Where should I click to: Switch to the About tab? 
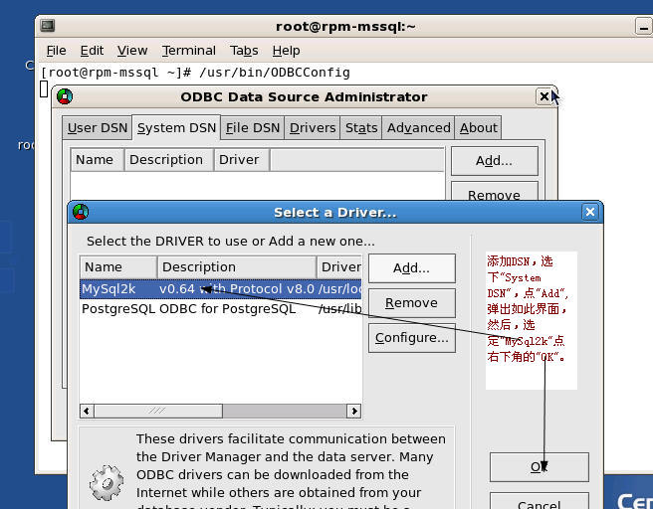(478, 127)
